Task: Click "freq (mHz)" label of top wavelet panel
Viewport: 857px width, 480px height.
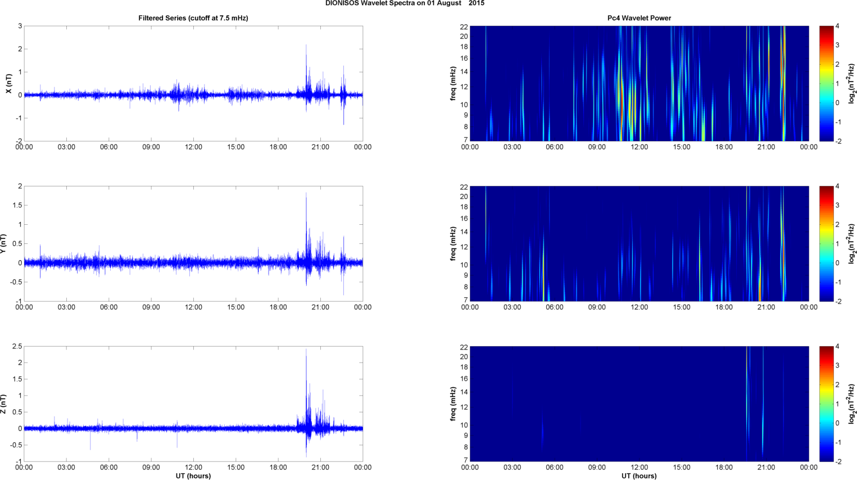Action: [453, 84]
